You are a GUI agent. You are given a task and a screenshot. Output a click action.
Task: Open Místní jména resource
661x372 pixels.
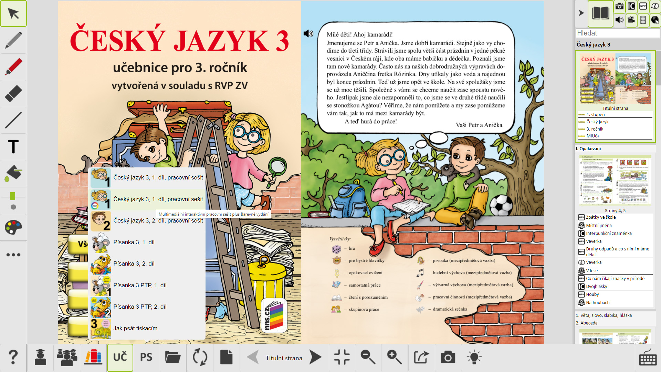[615, 226]
